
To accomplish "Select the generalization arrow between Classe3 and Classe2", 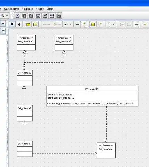I will (24, 96).
